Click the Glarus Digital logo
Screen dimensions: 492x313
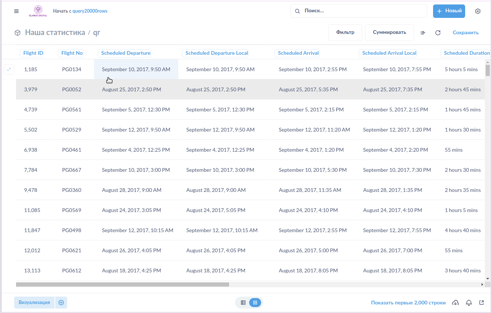pyautogui.click(x=38, y=11)
